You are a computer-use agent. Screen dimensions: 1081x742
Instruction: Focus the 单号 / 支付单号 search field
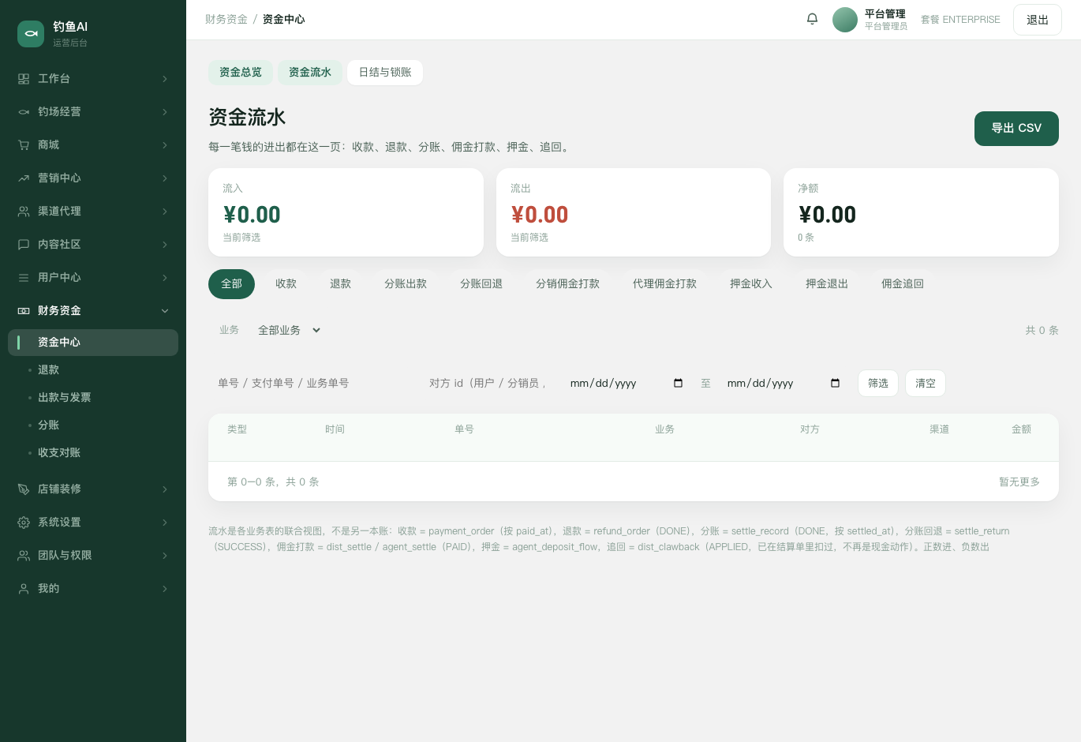click(x=311, y=384)
